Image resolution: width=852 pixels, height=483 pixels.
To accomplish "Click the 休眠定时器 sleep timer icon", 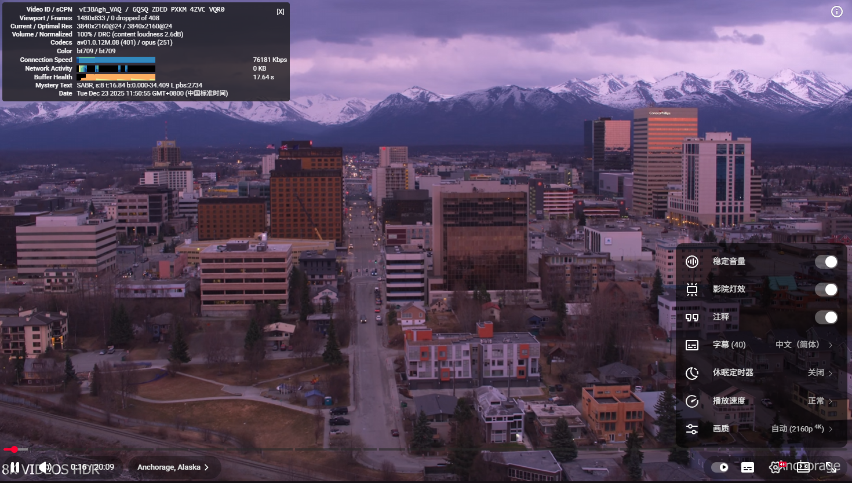I will [x=692, y=373].
